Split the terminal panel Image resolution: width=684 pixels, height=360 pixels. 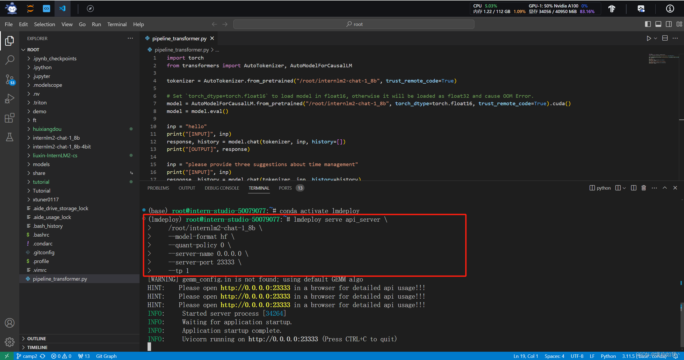tap(633, 188)
